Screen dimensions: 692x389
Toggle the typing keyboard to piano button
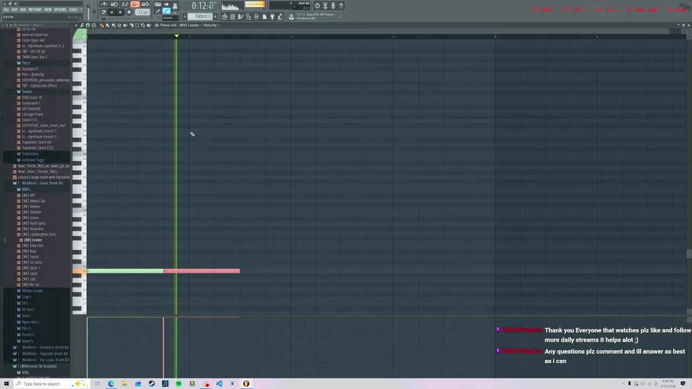(x=157, y=4)
